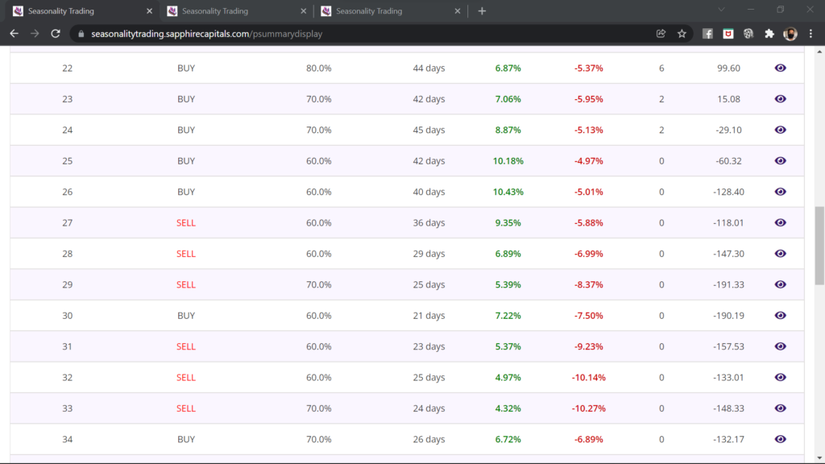
Task: Click the share icon in address bar
Action: tap(661, 34)
